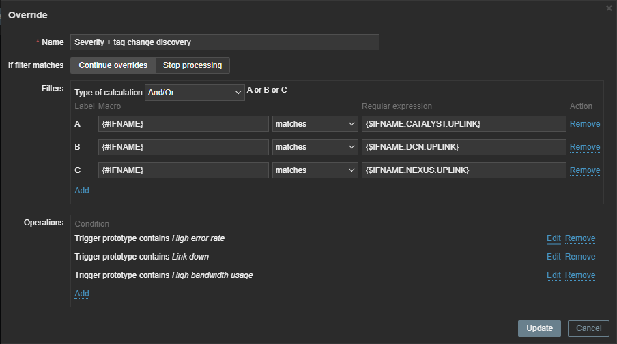Screen dimensions: 617x344
Task: Open the Type of calculation dropdown
Action: 195,93
